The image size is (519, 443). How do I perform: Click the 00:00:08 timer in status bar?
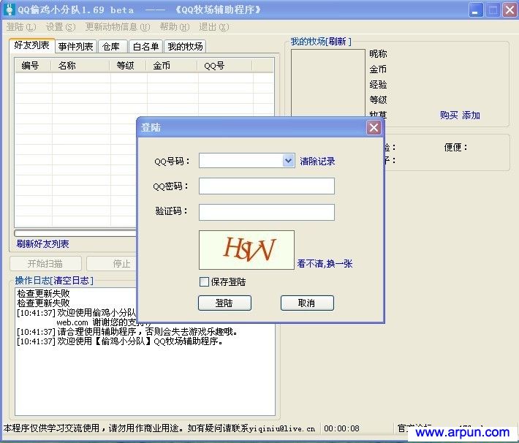[341, 428]
